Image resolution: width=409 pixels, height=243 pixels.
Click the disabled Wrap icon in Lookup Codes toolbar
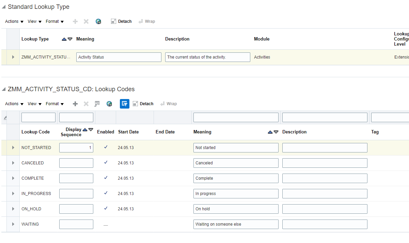(x=168, y=104)
